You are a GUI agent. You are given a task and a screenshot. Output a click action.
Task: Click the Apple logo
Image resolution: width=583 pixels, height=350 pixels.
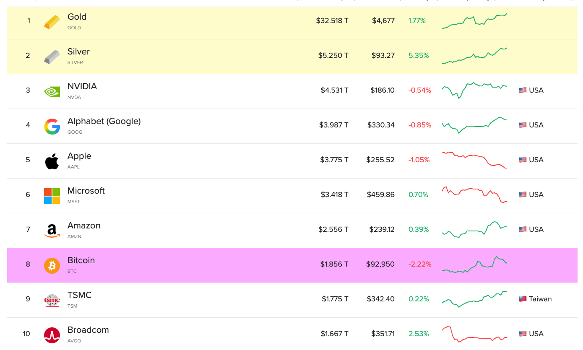pyautogui.click(x=52, y=160)
